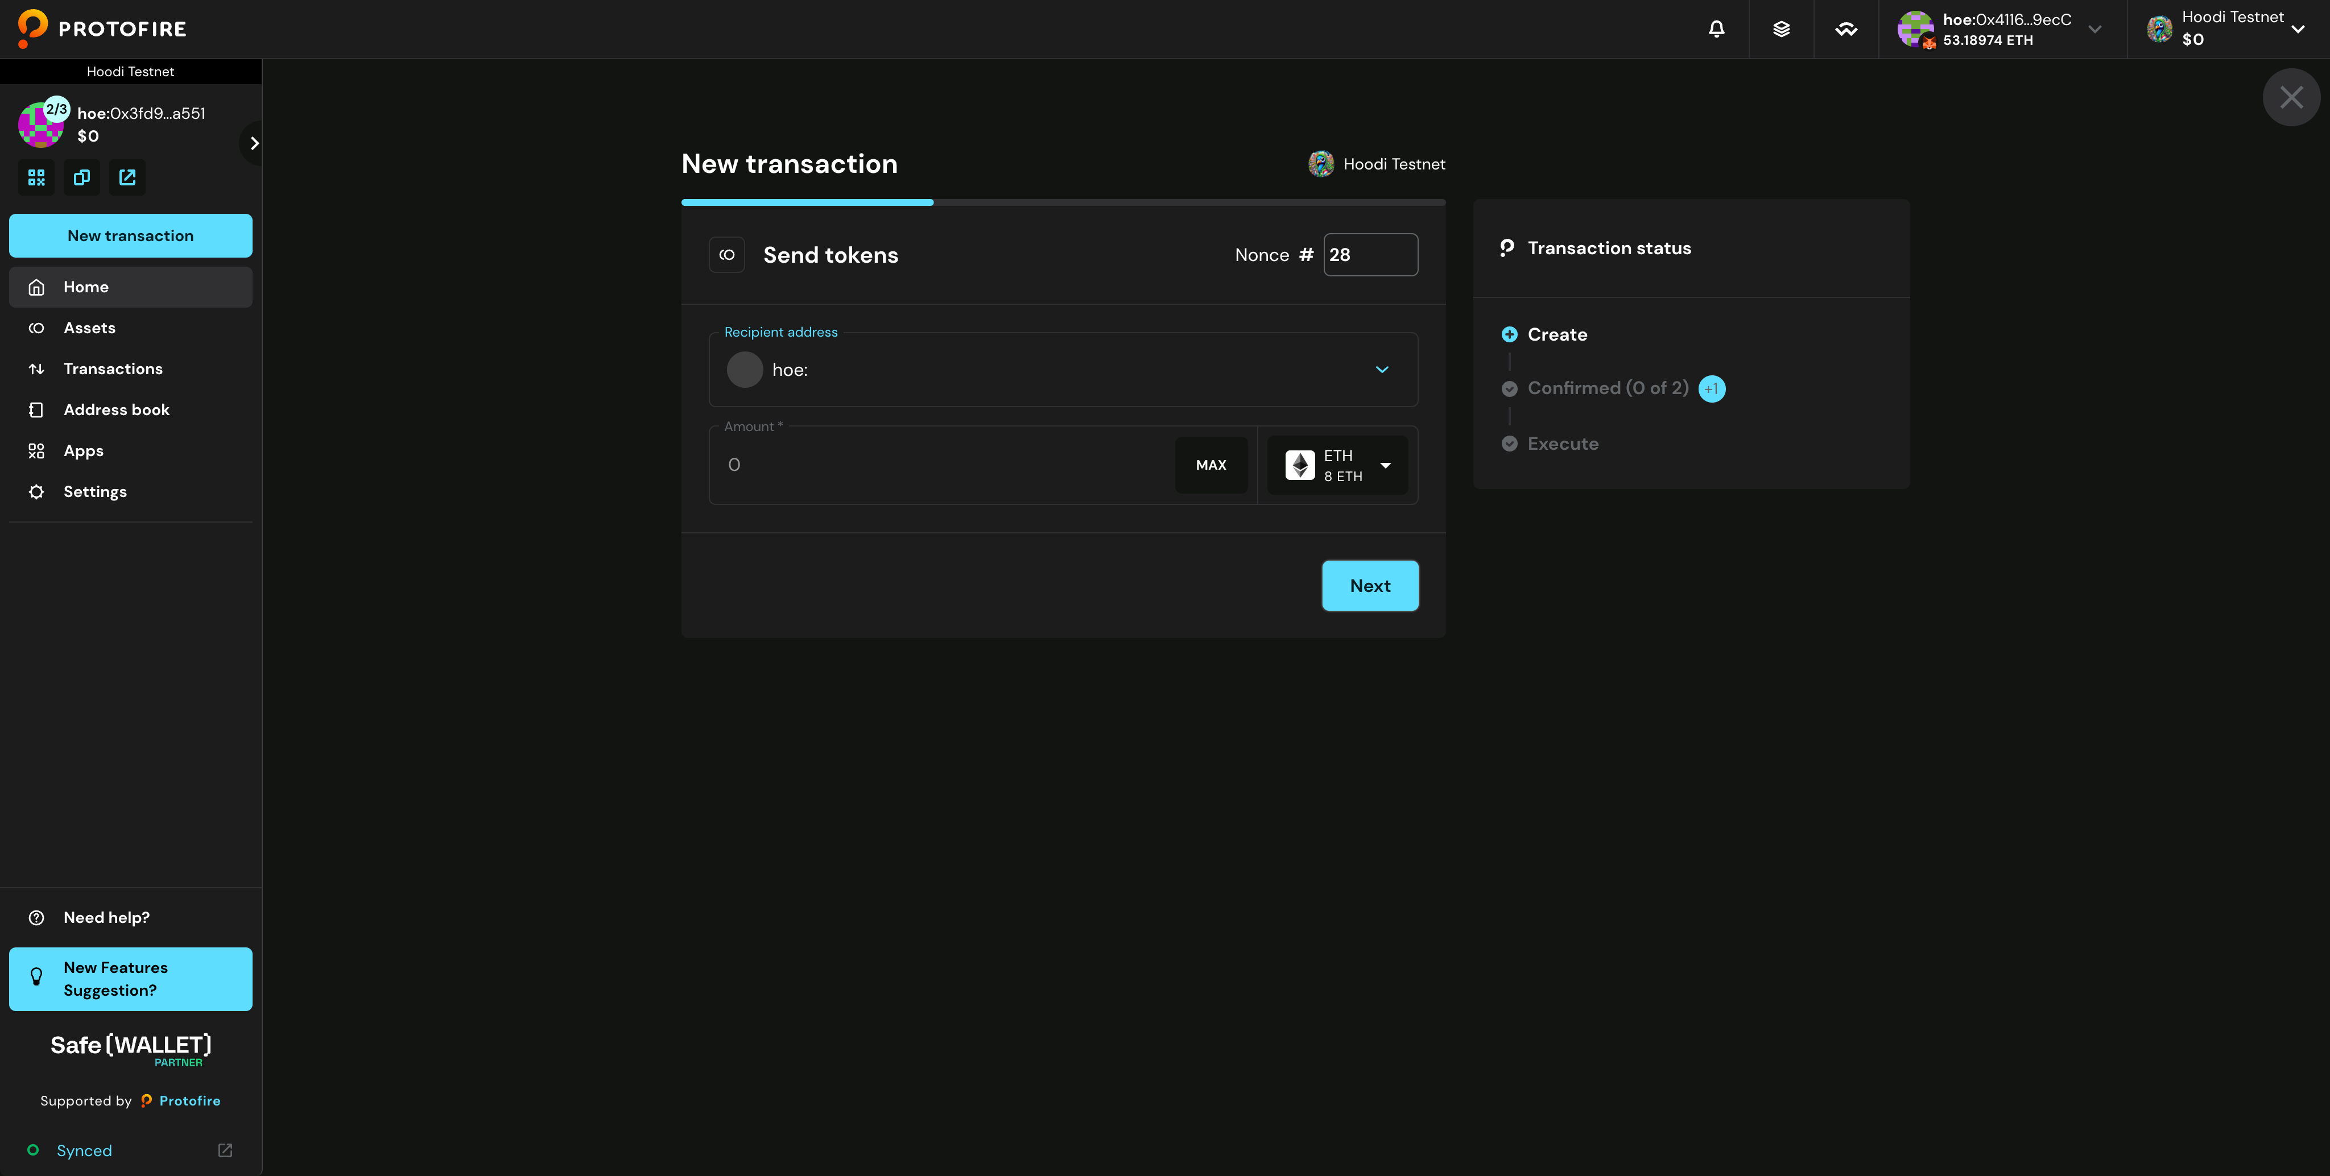Open the Safe in block explorer icon
The width and height of the screenshot is (2330, 1176).
[x=127, y=177]
